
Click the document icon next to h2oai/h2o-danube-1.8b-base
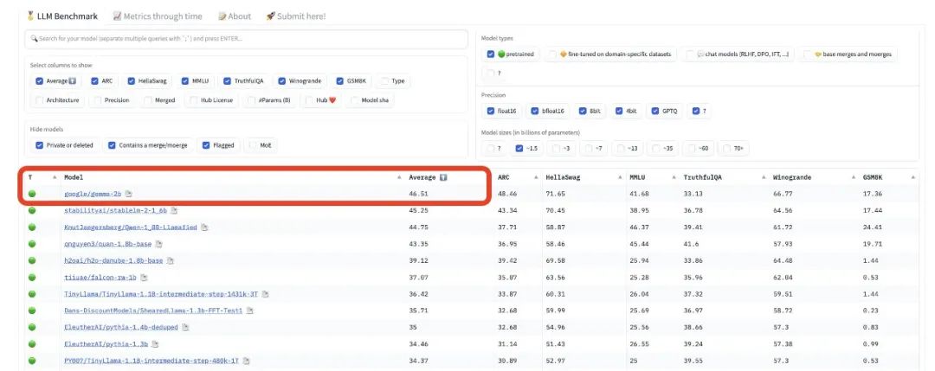click(x=170, y=260)
